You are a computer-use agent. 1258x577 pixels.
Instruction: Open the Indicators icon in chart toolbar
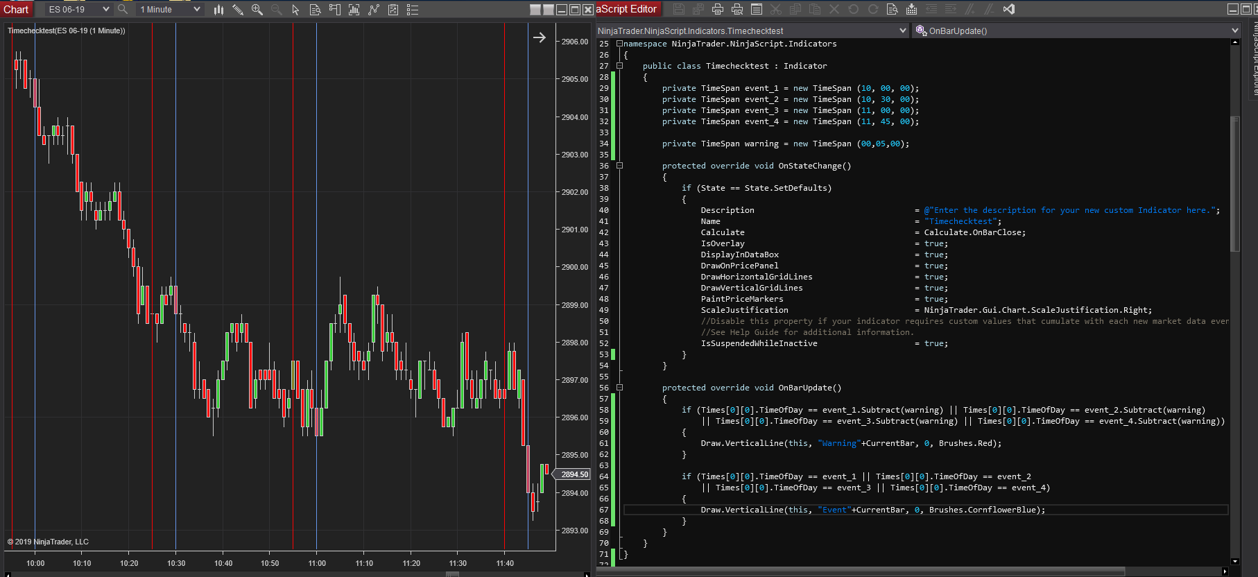point(373,10)
